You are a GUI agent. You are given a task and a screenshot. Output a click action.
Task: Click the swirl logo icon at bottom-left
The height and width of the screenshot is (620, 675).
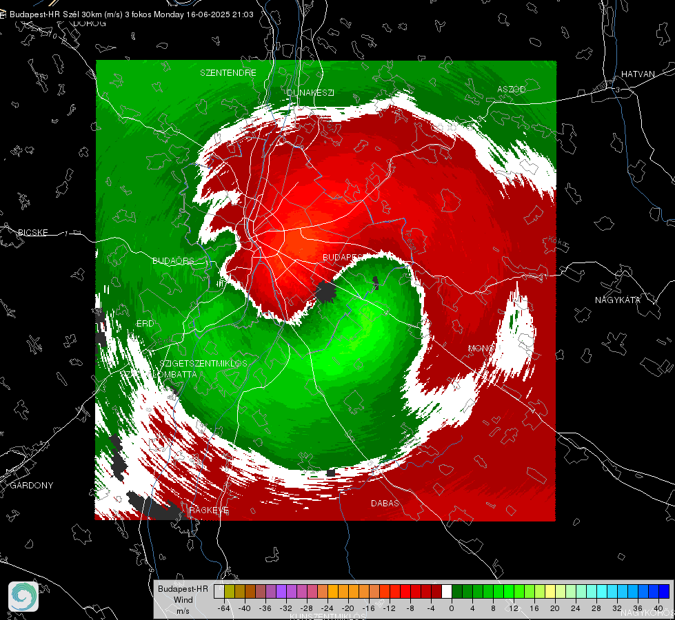[x=23, y=597]
